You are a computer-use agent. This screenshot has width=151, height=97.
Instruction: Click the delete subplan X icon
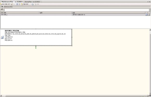pyautogui.click(x=14, y=4)
